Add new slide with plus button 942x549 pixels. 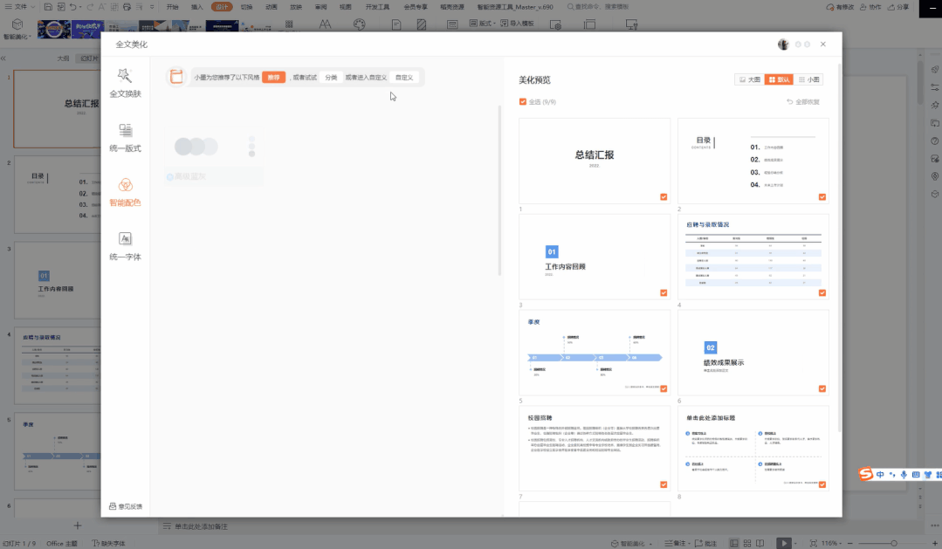[78, 525]
